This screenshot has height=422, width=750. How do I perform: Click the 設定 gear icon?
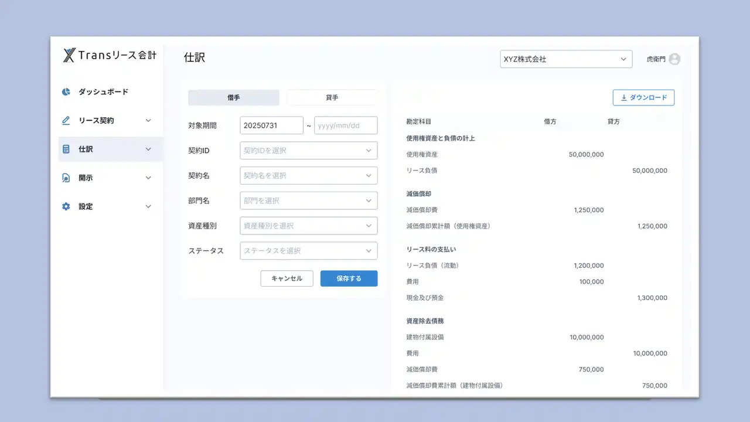pyautogui.click(x=66, y=207)
